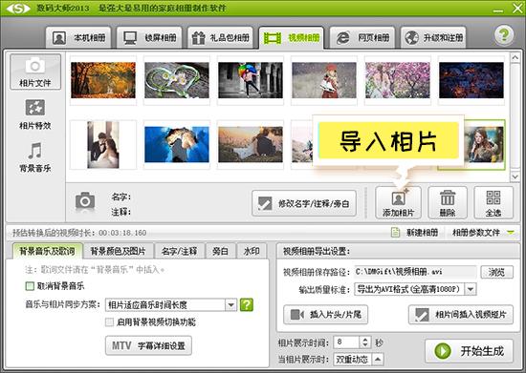Select 水印 settings tab
The width and height of the screenshot is (526, 373).
point(252,251)
